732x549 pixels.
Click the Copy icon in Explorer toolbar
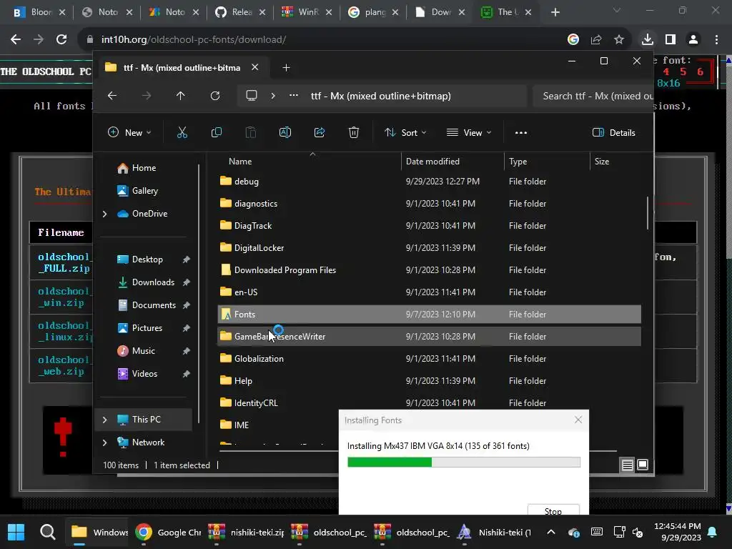(216, 132)
